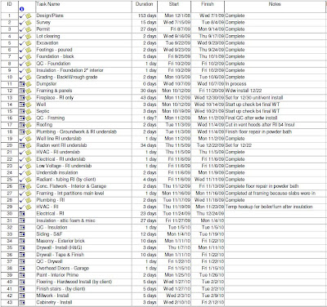Select the Task Name column header
The width and height of the screenshot is (327, 307).
click(83, 7)
